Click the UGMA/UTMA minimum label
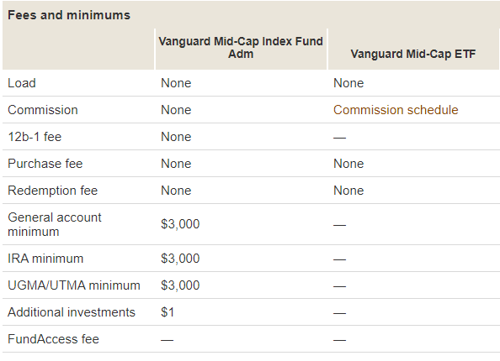 [74, 285]
